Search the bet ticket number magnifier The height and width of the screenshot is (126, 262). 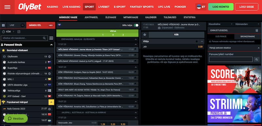[x=256, y=59]
